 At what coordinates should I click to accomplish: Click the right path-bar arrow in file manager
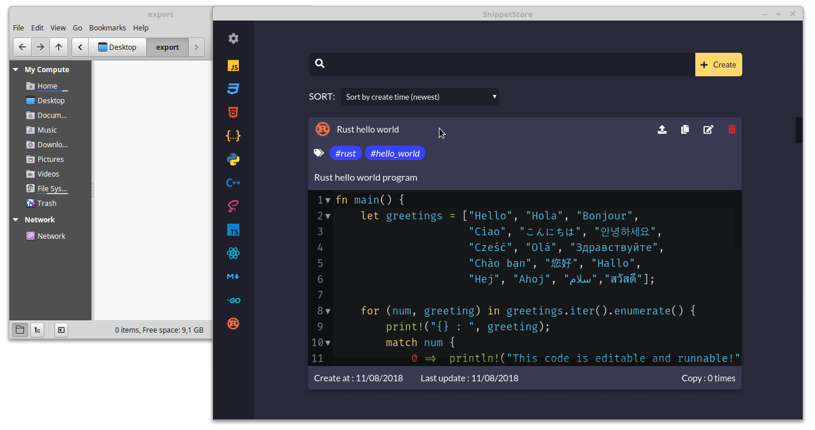197,47
